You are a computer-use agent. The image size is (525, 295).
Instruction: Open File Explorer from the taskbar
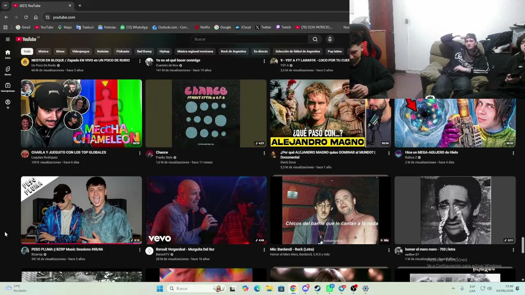click(269, 288)
